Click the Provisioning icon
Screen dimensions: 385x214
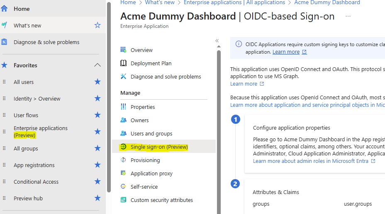pyautogui.click(x=123, y=160)
